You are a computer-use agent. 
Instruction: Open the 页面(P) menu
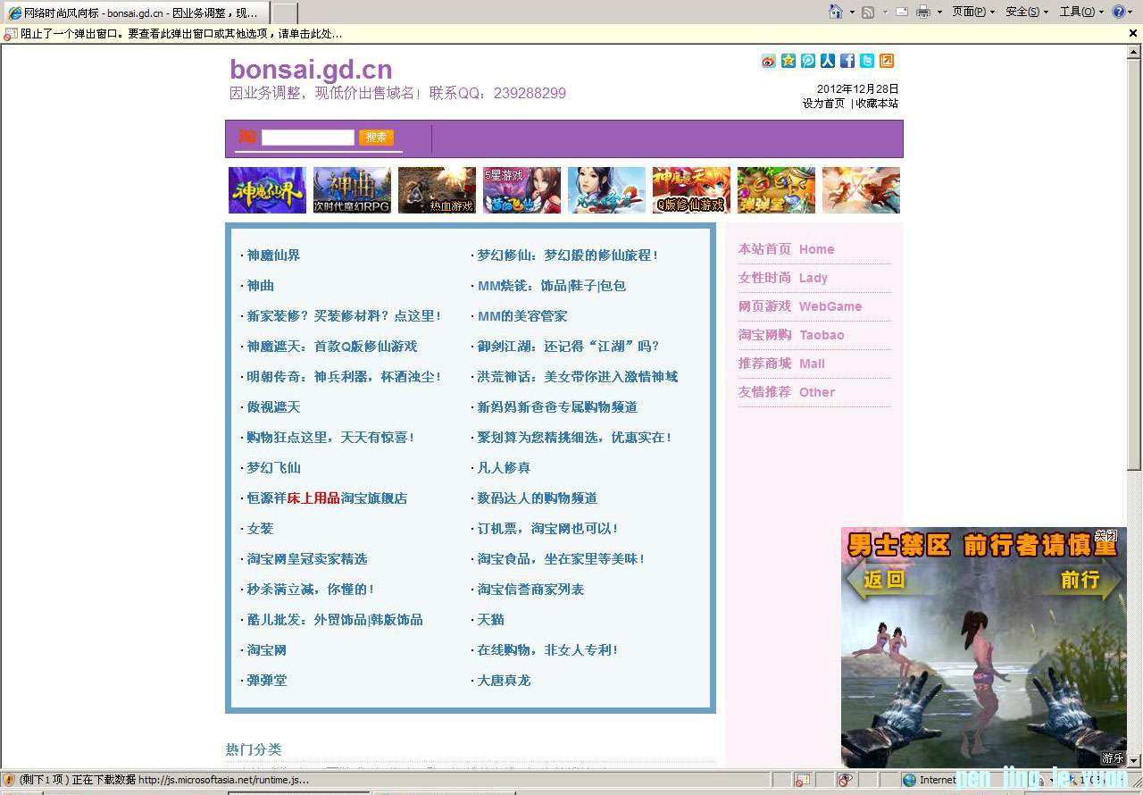point(972,12)
